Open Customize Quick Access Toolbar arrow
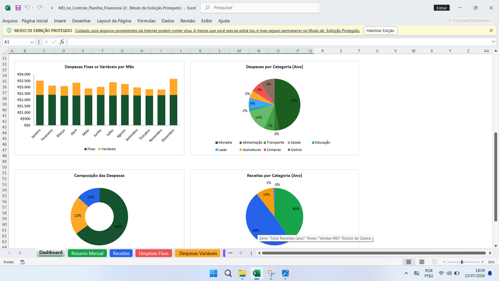 (x=52, y=8)
